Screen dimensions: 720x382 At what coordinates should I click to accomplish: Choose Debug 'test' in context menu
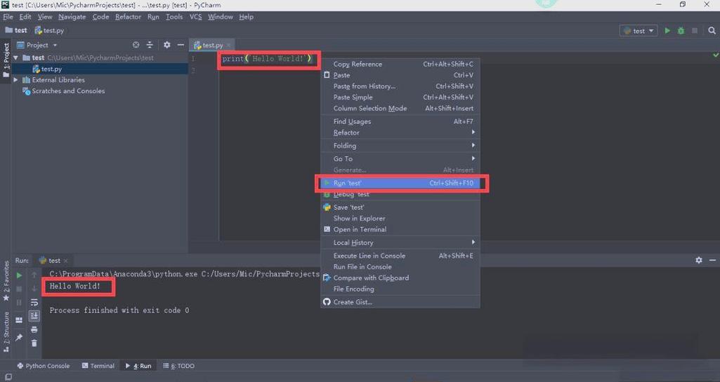click(x=400, y=194)
